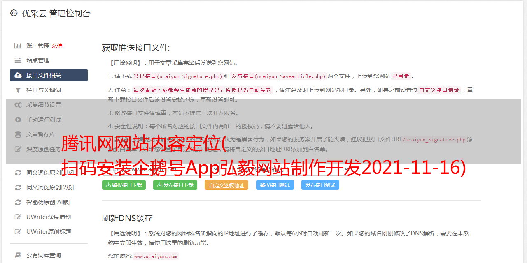Image resolution: width=527 pixels, height=263 pixels.
Task: Click the orange 自定义鉴权地址 button
Action: click(226, 185)
